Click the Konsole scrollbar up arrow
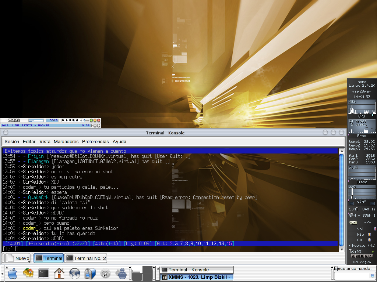The height and width of the screenshot is (282, 377). 341,151
